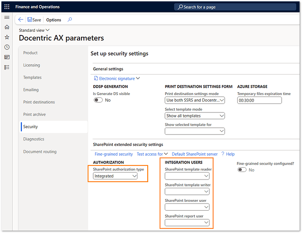This screenshot has height=233, width=302.
Task: Open Recent clock icon in sidebar
Action: [7, 47]
